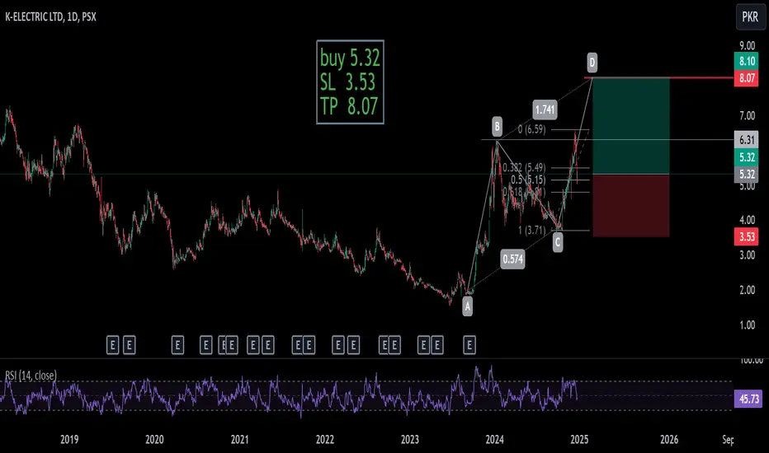Click the 2020 label on the time axis

[154, 439]
